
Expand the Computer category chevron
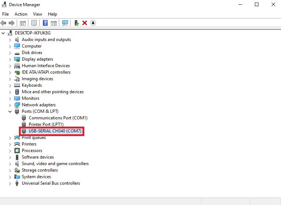point(10,46)
